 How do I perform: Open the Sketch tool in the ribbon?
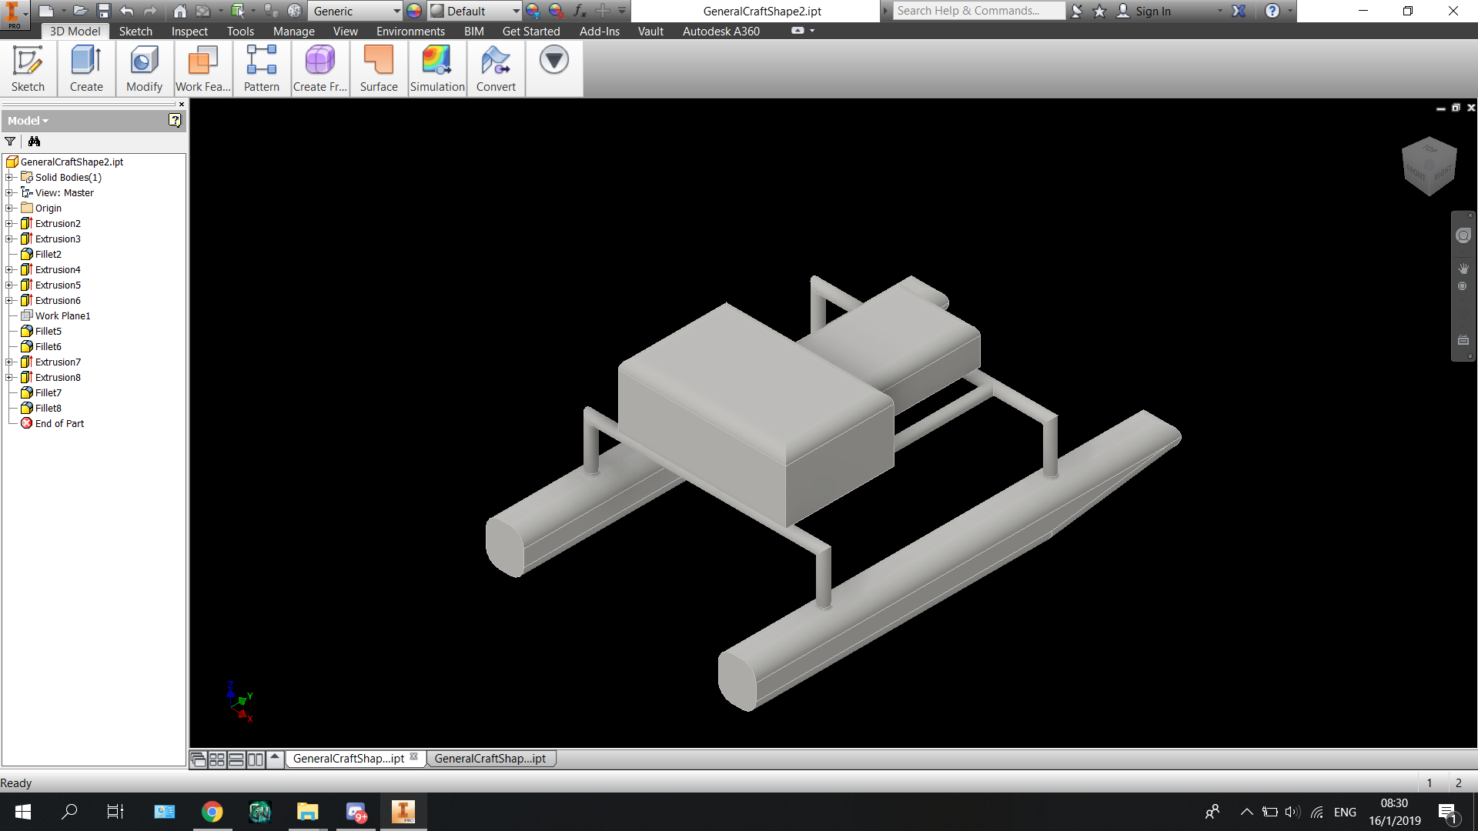pos(28,68)
